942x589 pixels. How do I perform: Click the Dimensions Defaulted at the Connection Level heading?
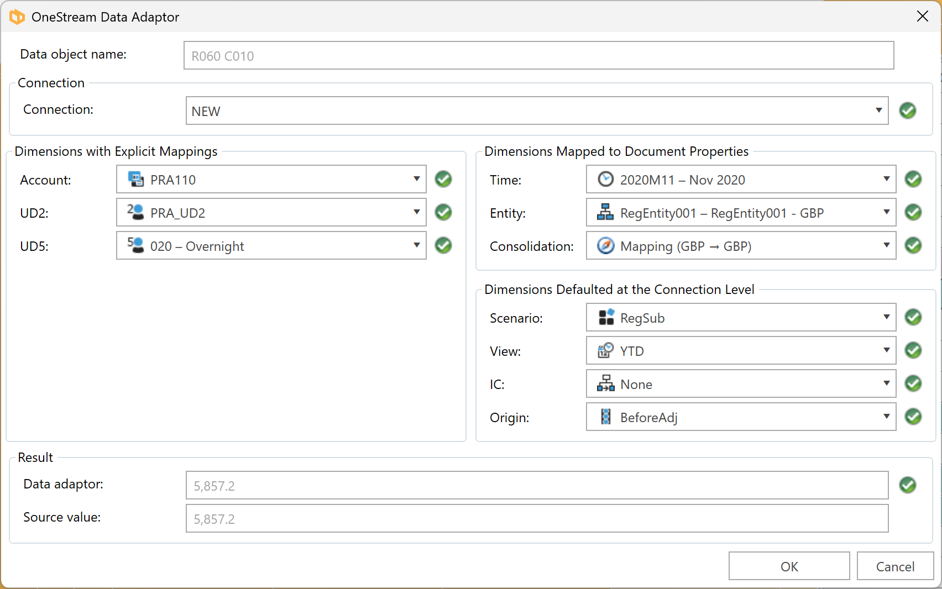coord(619,290)
